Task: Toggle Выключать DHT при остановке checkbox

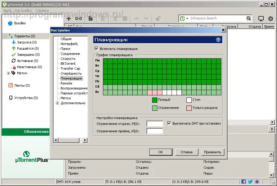Action: [x=169, y=123]
